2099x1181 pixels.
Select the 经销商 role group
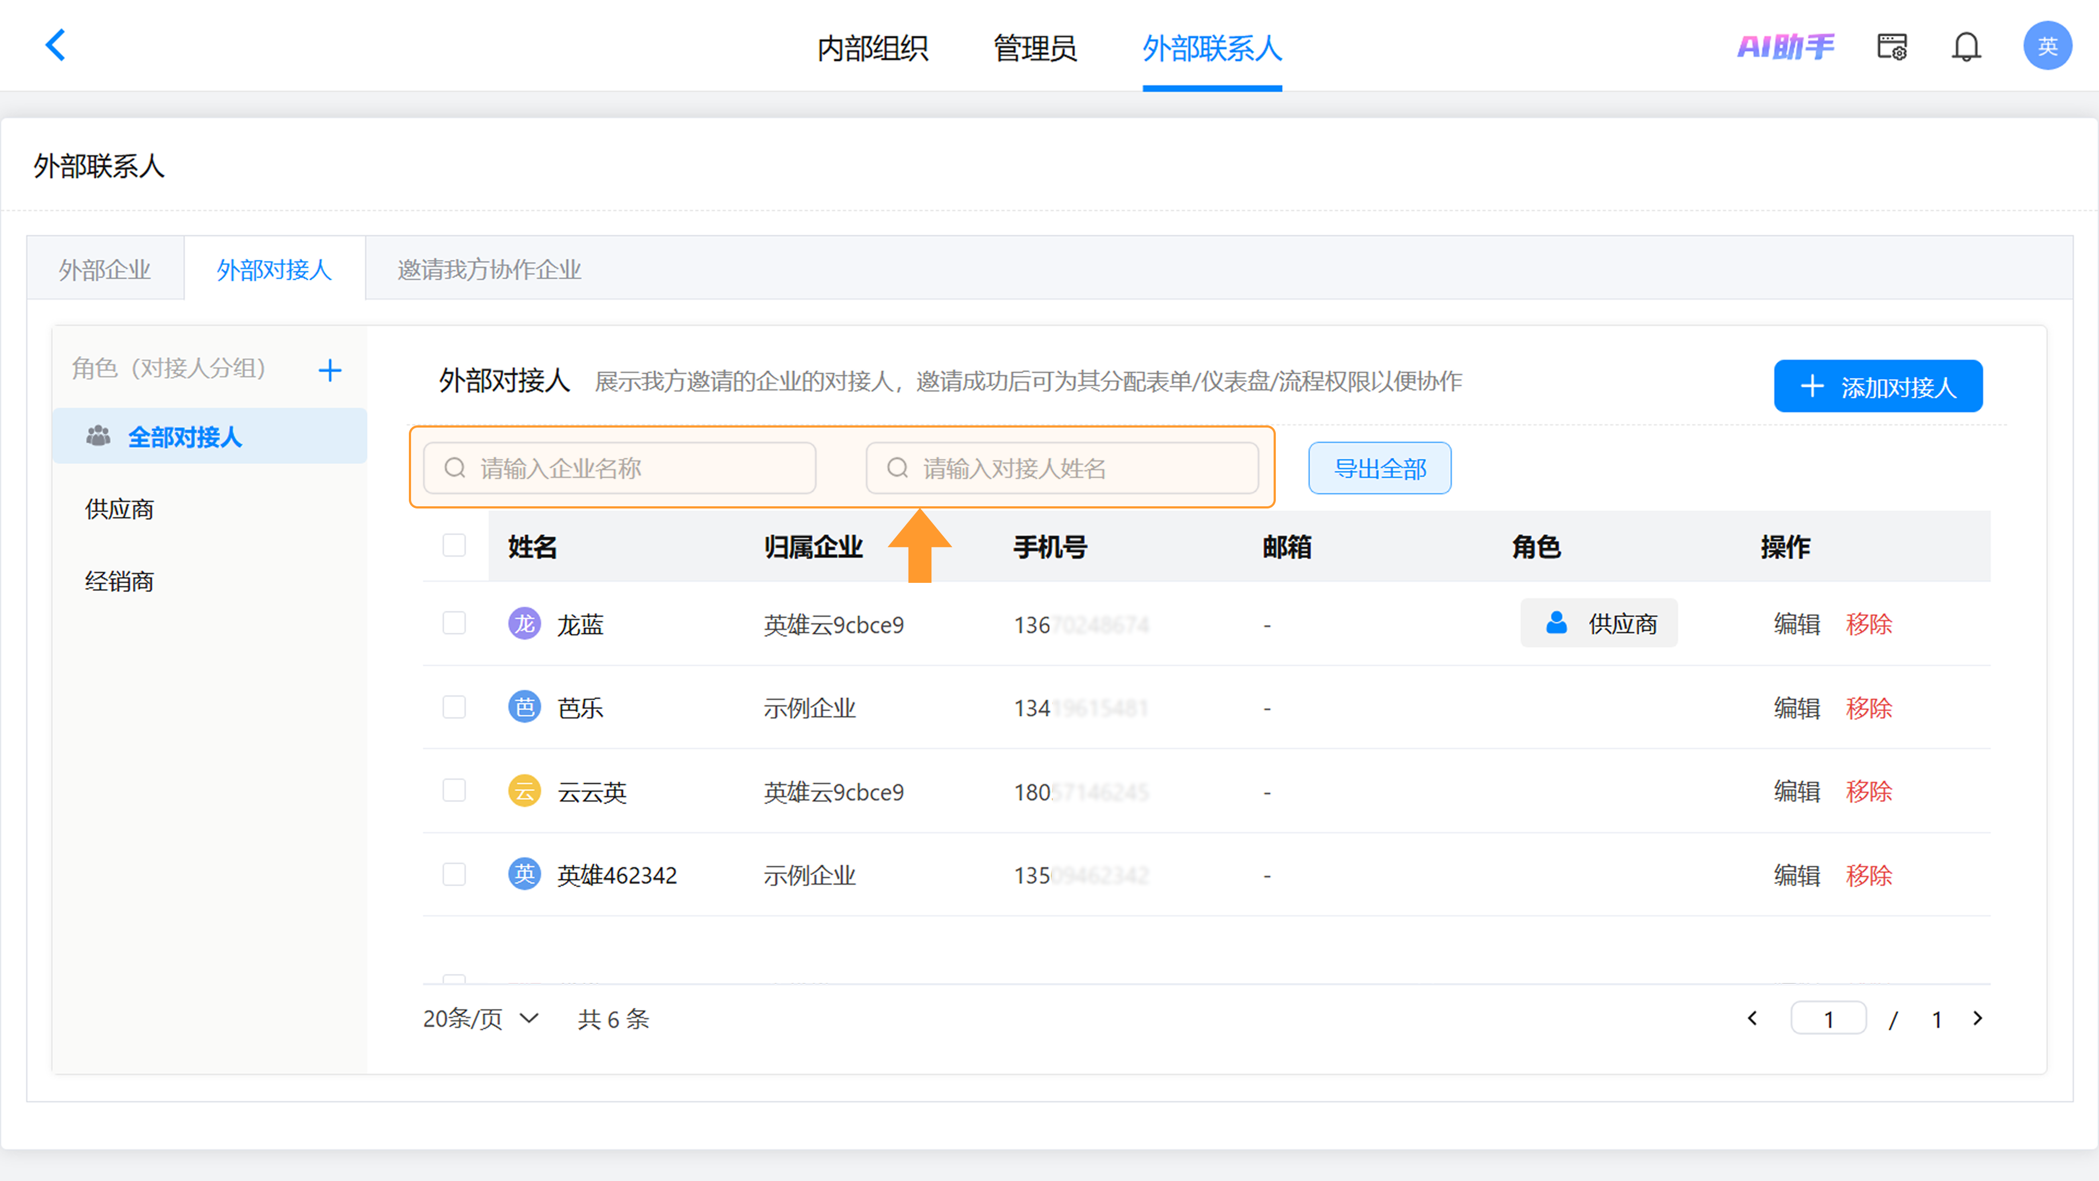119,581
